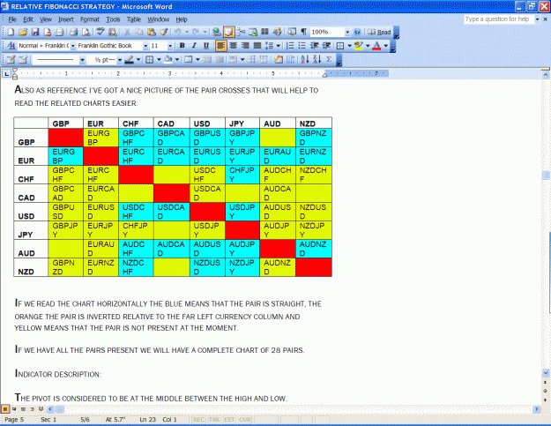Click the Read button
Viewport: 551px width, 426px height.
click(379, 33)
